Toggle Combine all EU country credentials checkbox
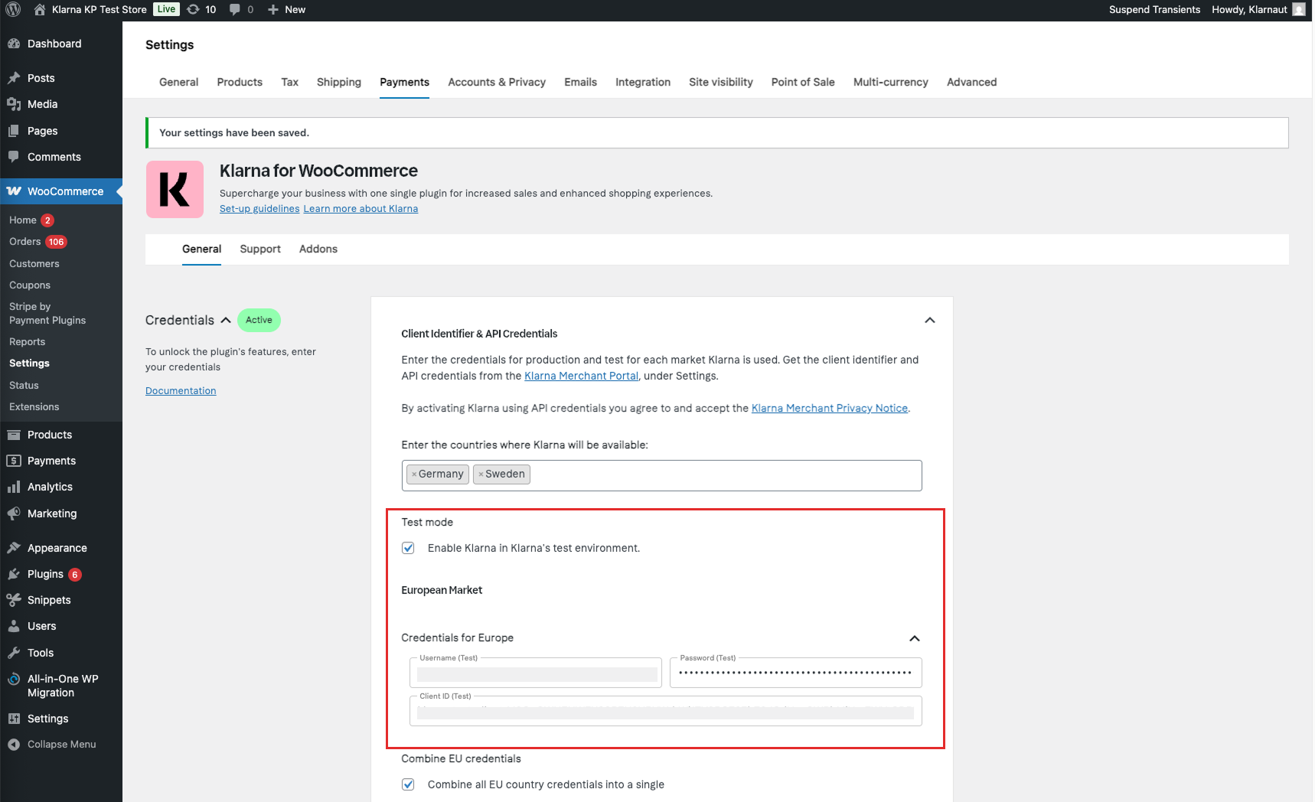The width and height of the screenshot is (1315, 802). [x=408, y=784]
